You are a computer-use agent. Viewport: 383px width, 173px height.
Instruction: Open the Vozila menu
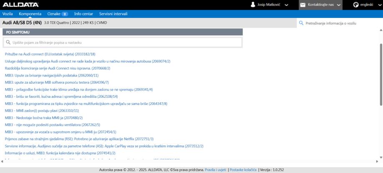(8, 14)
